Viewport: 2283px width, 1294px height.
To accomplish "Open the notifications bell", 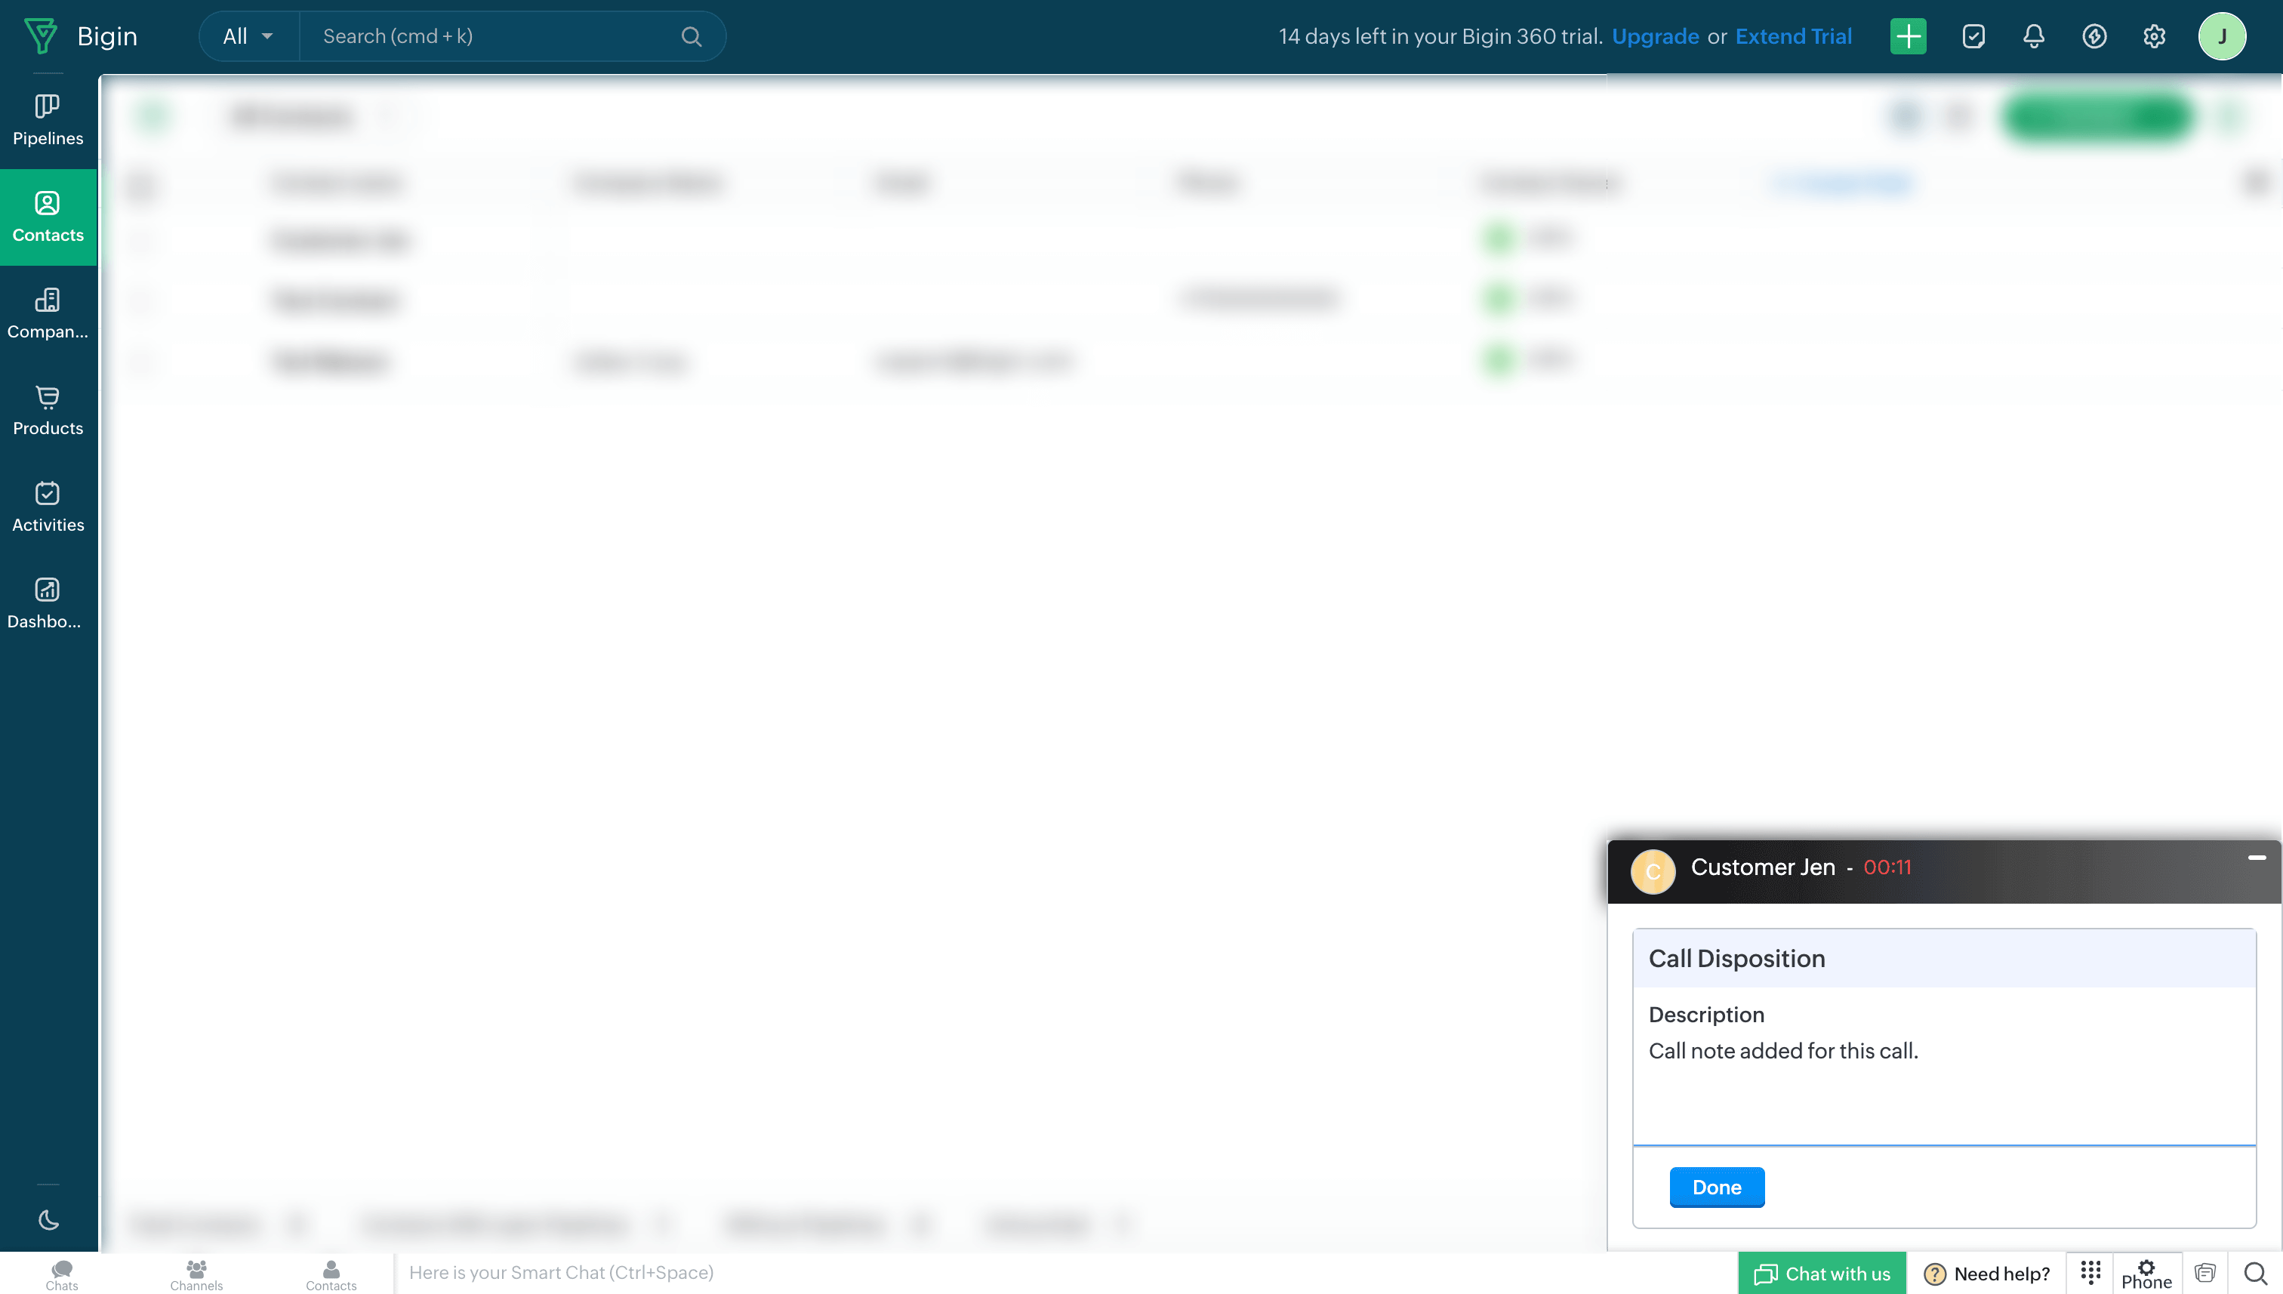I will (2033, 36).
